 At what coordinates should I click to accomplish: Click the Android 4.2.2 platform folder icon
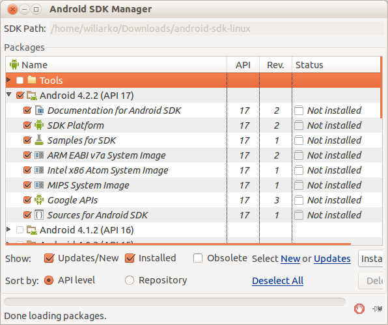32,96
